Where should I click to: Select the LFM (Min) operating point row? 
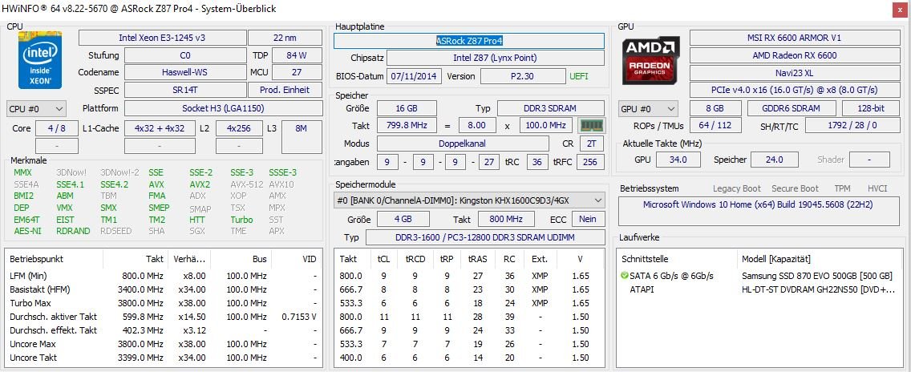click(164, 276)
